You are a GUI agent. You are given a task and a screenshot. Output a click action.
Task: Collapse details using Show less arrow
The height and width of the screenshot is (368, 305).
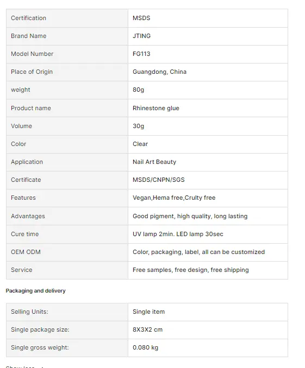(x=42, y=367)
